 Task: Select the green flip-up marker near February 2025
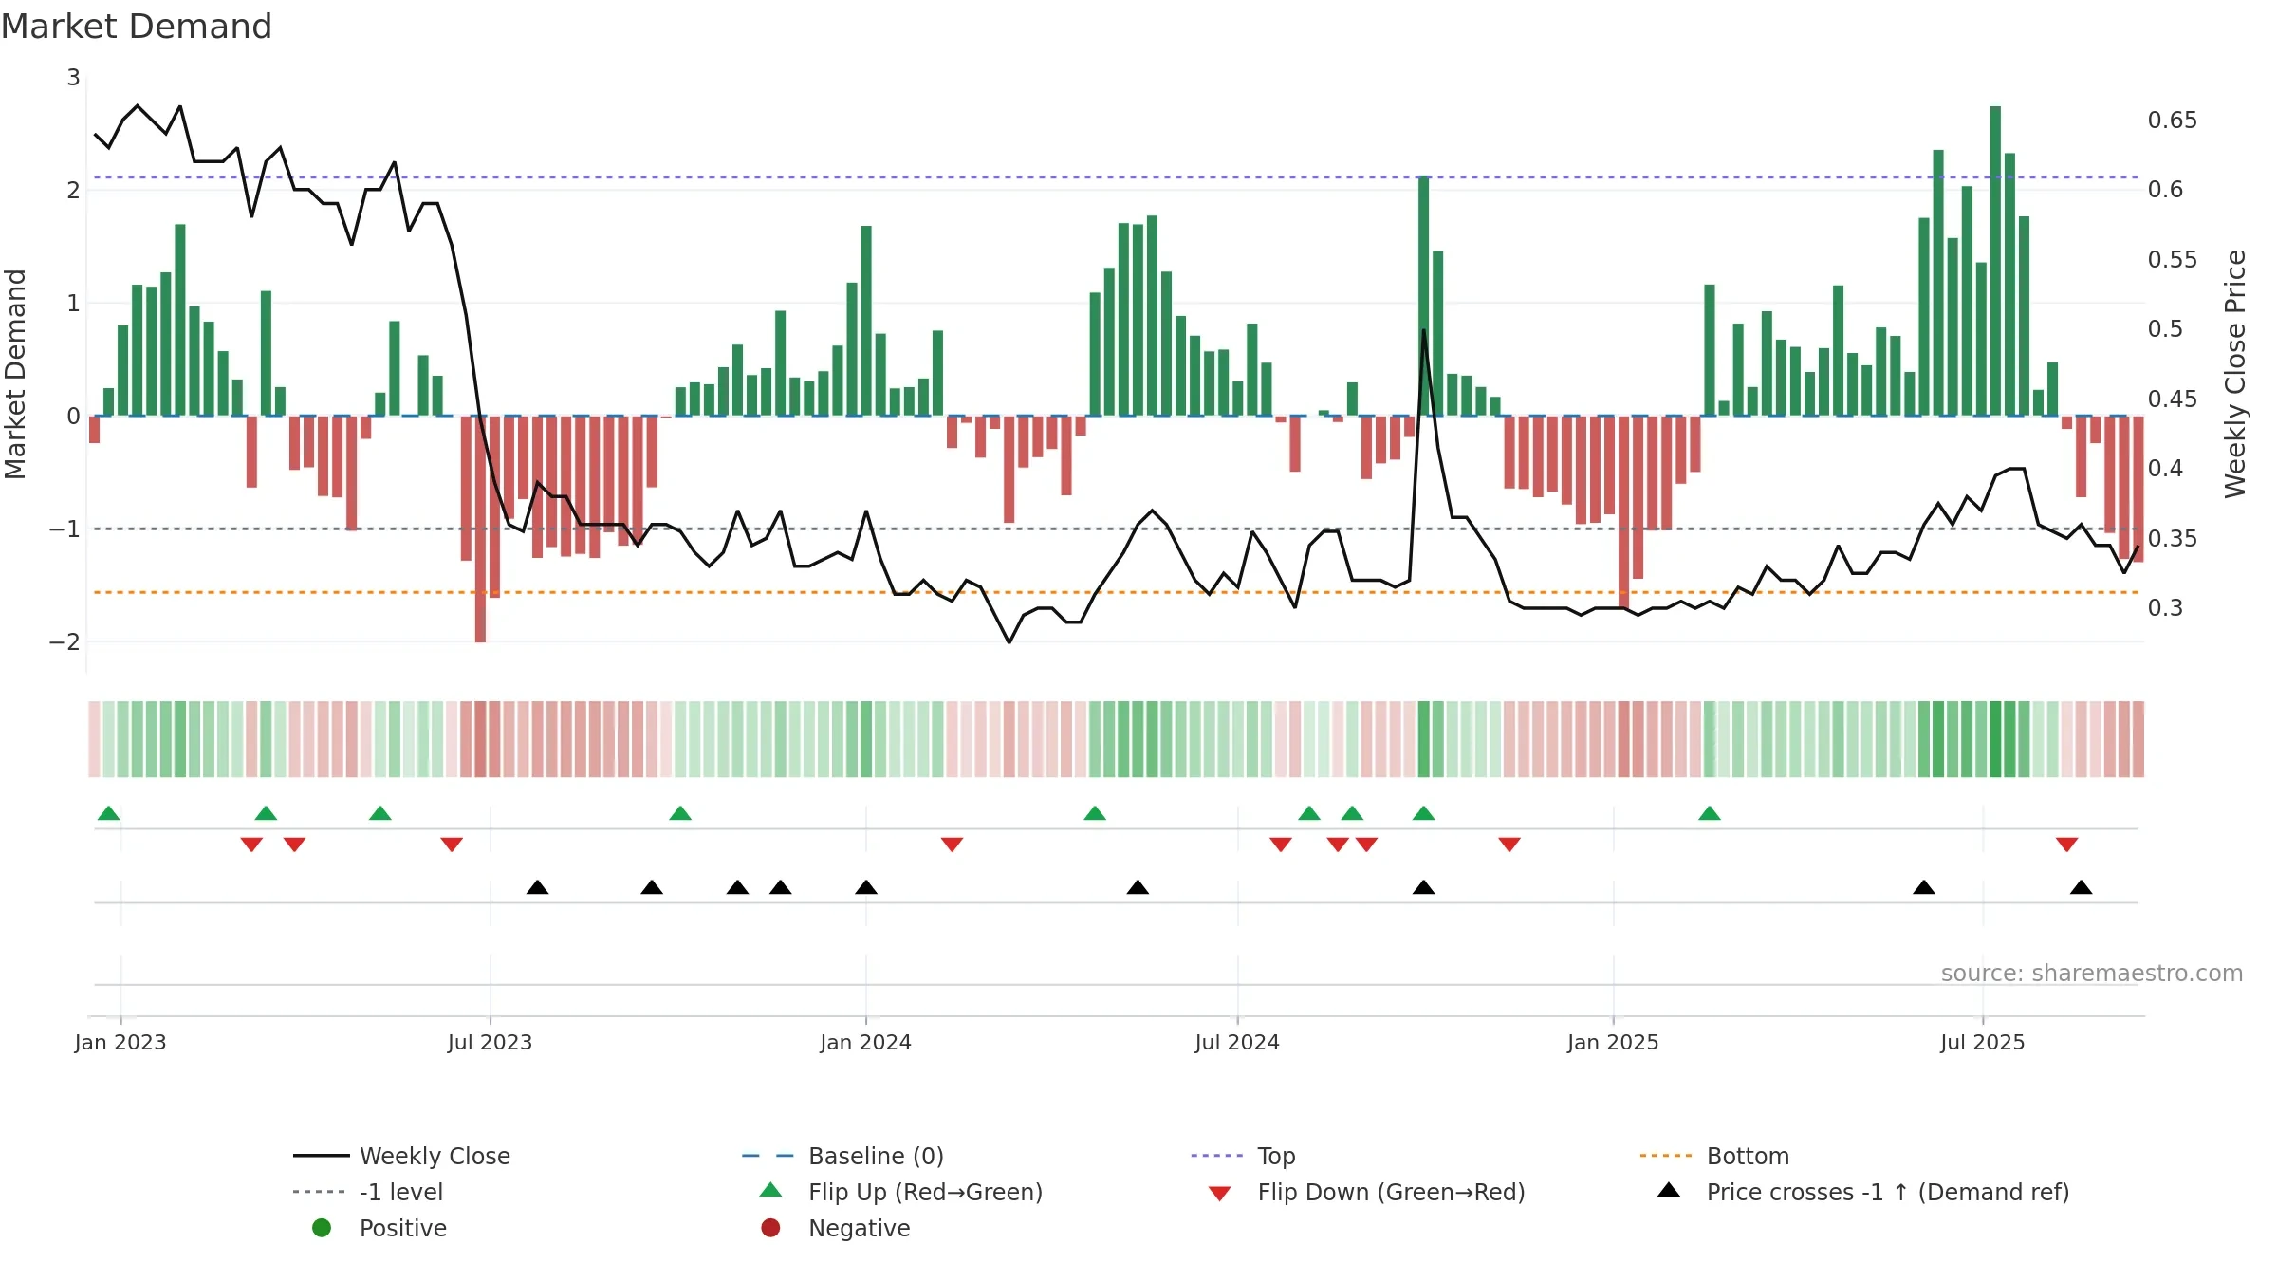coord(1710,813)
